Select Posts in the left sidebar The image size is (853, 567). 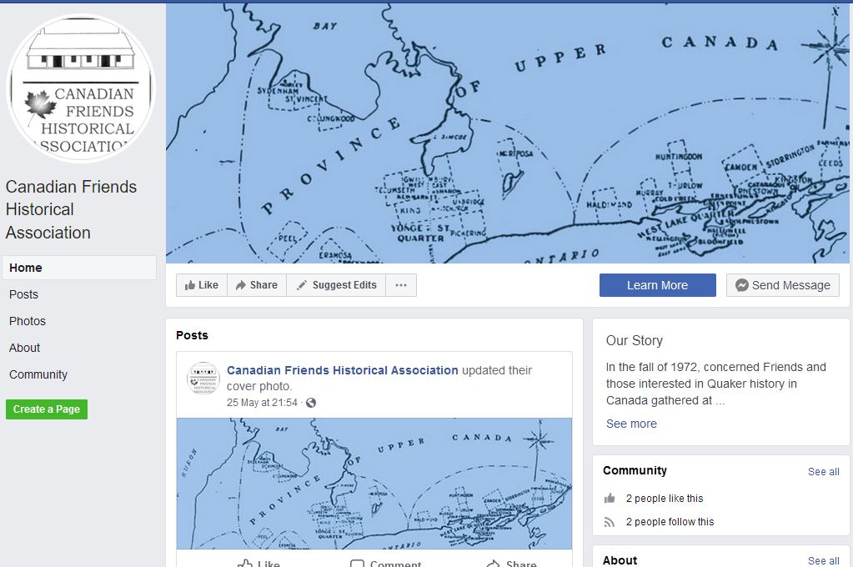tap(24, 294)
